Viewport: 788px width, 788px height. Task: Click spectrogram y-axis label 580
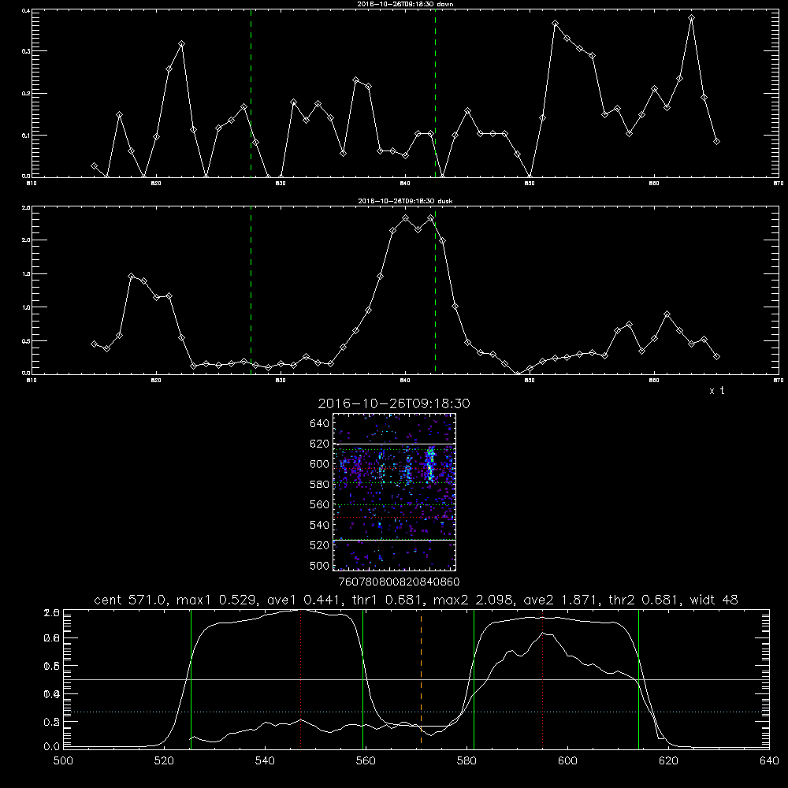tap(320, 485)
